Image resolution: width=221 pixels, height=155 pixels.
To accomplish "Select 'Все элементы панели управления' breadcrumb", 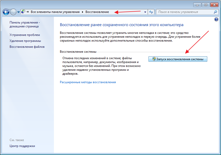I will pos(55,12).
